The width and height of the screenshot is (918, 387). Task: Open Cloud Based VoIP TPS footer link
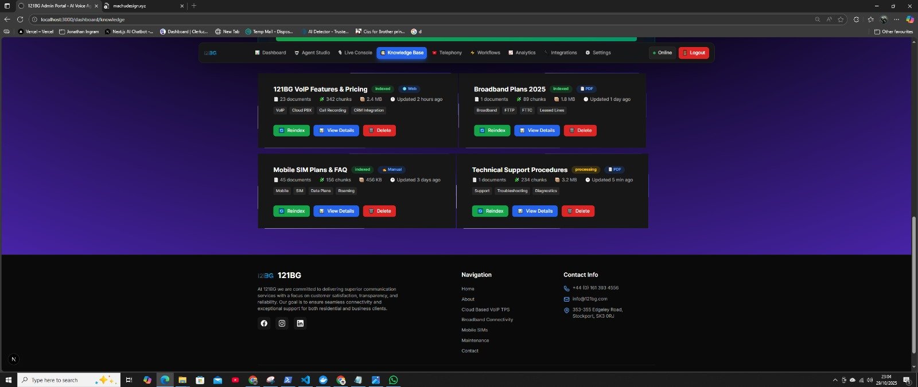(x=485, y=310)
